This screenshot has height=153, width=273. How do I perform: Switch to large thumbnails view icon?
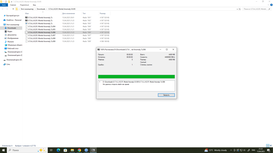271,146
